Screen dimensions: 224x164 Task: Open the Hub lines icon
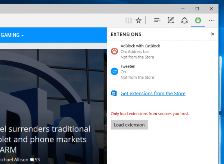pyautogui.click(x=157, y=20)
